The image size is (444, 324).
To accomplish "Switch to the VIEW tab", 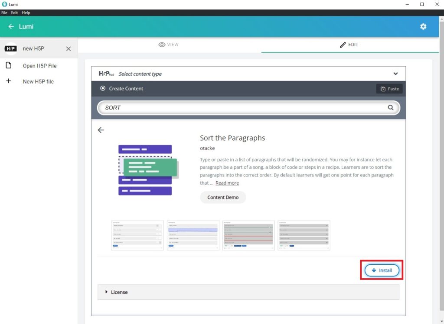I will [x=169, y=45].
